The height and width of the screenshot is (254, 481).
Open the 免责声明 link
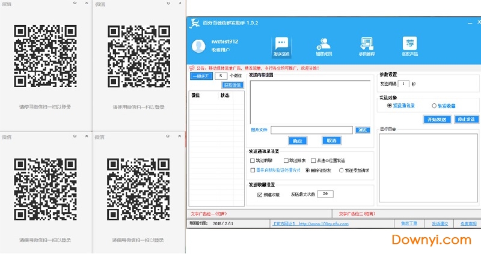[x=468, y=223]
